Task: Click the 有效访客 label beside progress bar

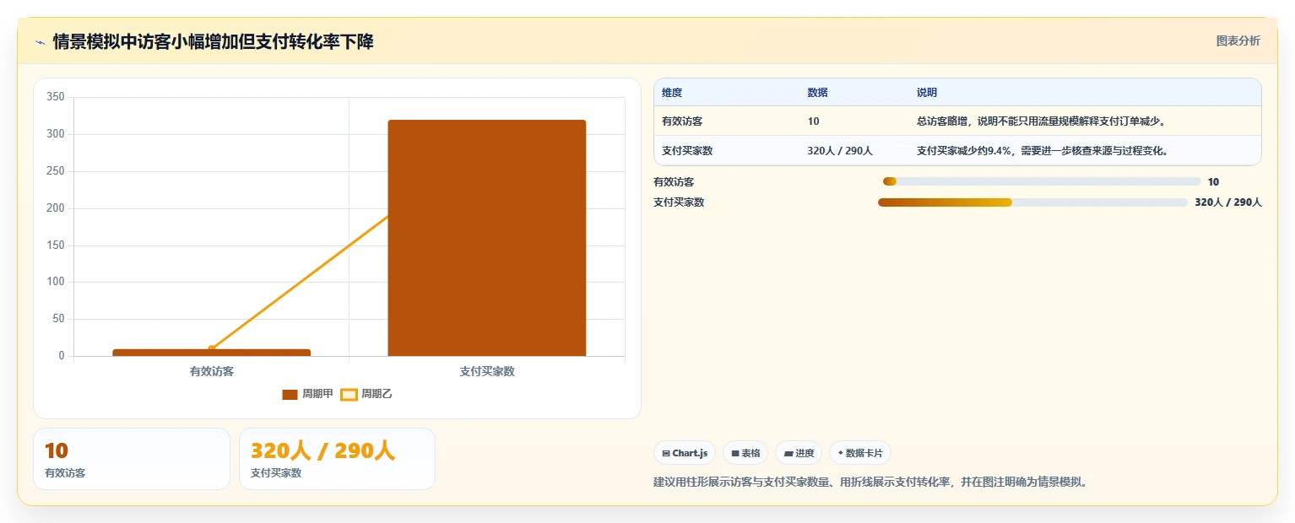Action: coord(674,181)
